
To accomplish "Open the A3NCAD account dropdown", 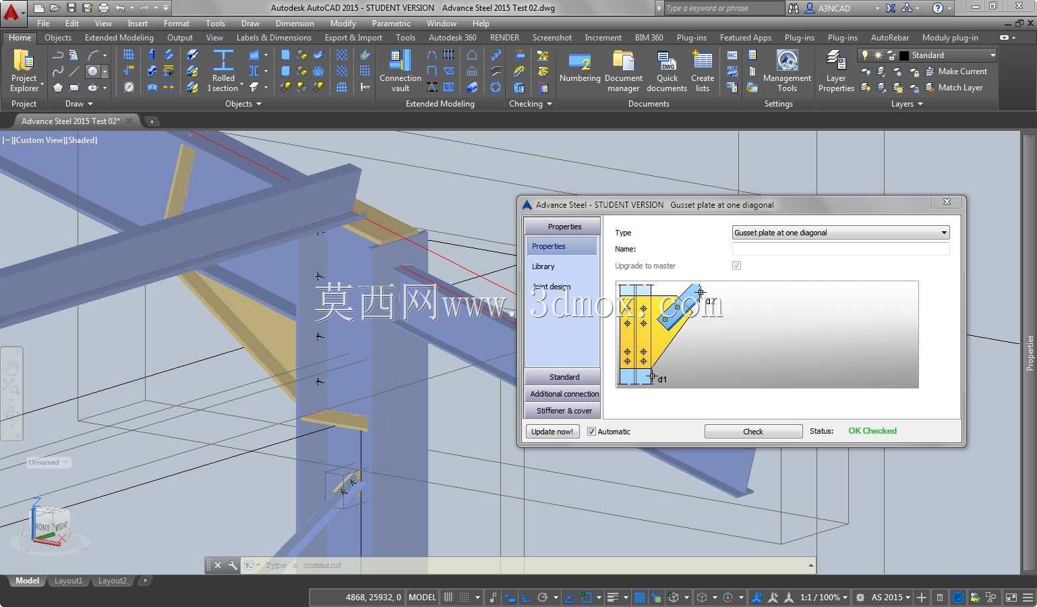I will point(847,8).
